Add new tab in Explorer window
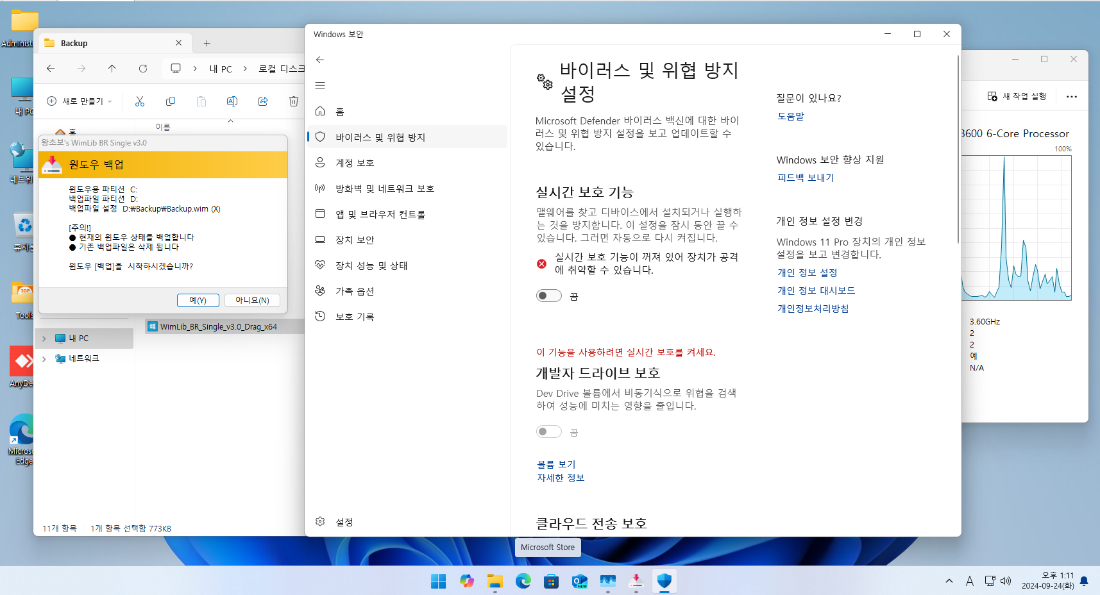 click(x=207, y=44)
